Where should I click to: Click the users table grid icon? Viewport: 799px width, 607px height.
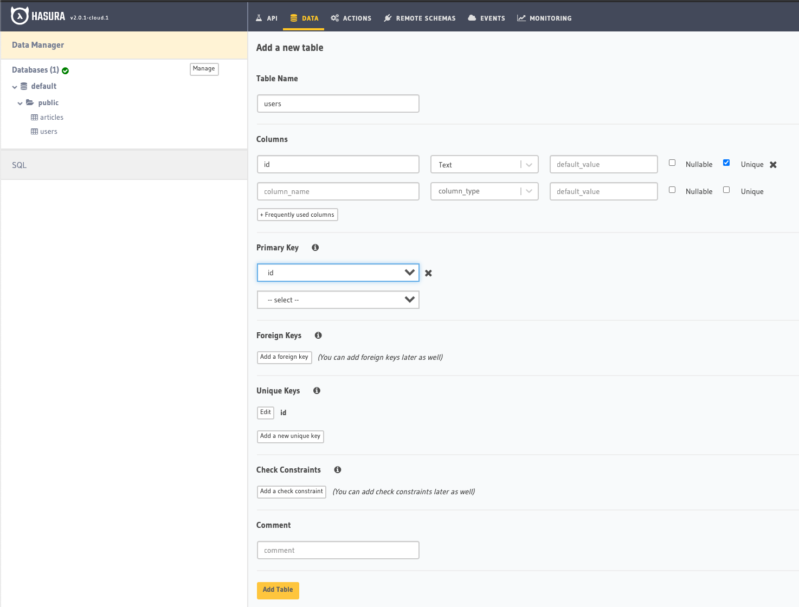(34, 131)
